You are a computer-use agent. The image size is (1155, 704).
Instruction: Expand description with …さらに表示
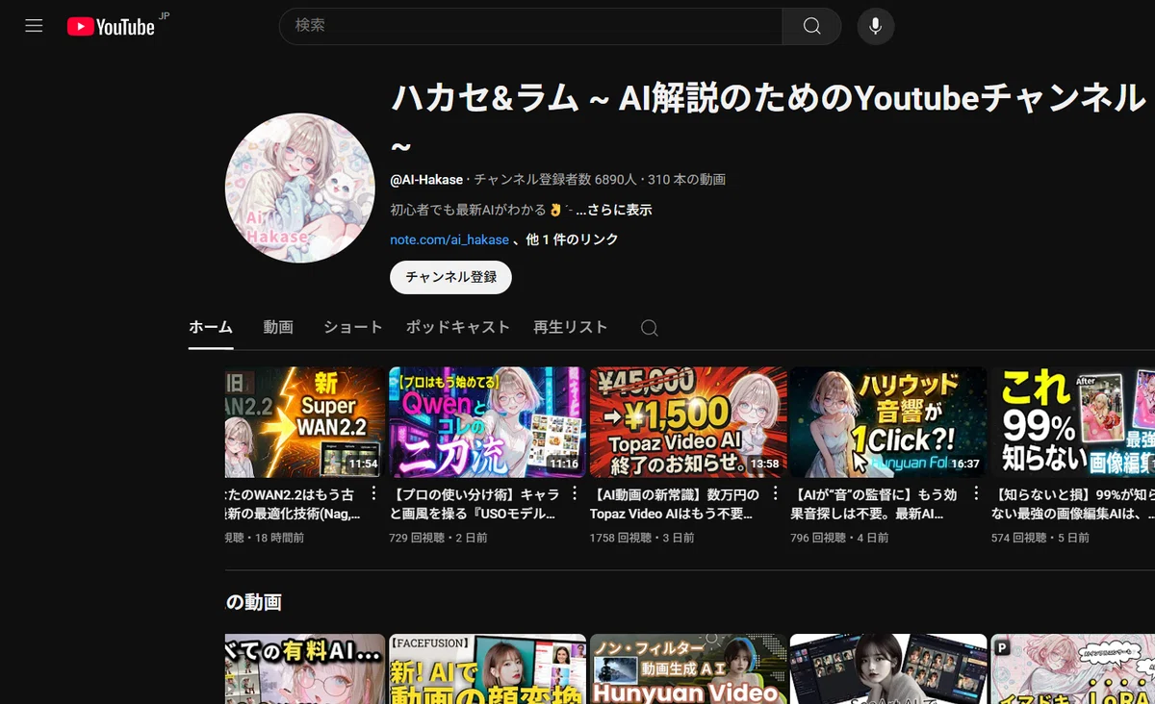(x=614, y=210)
